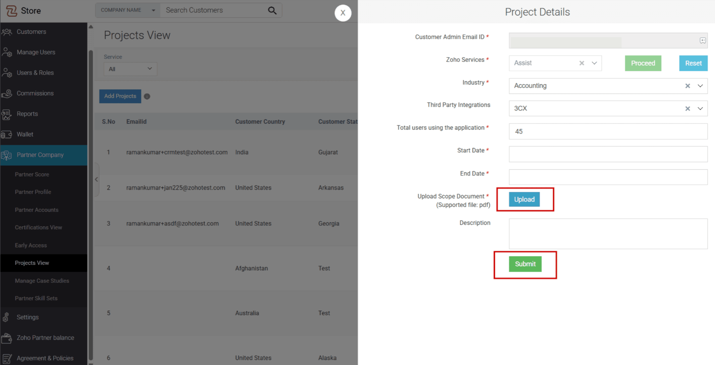Click the Add Projects button
Image resolution: width=715 pixels, height=365 pixels.
(120, 96)
